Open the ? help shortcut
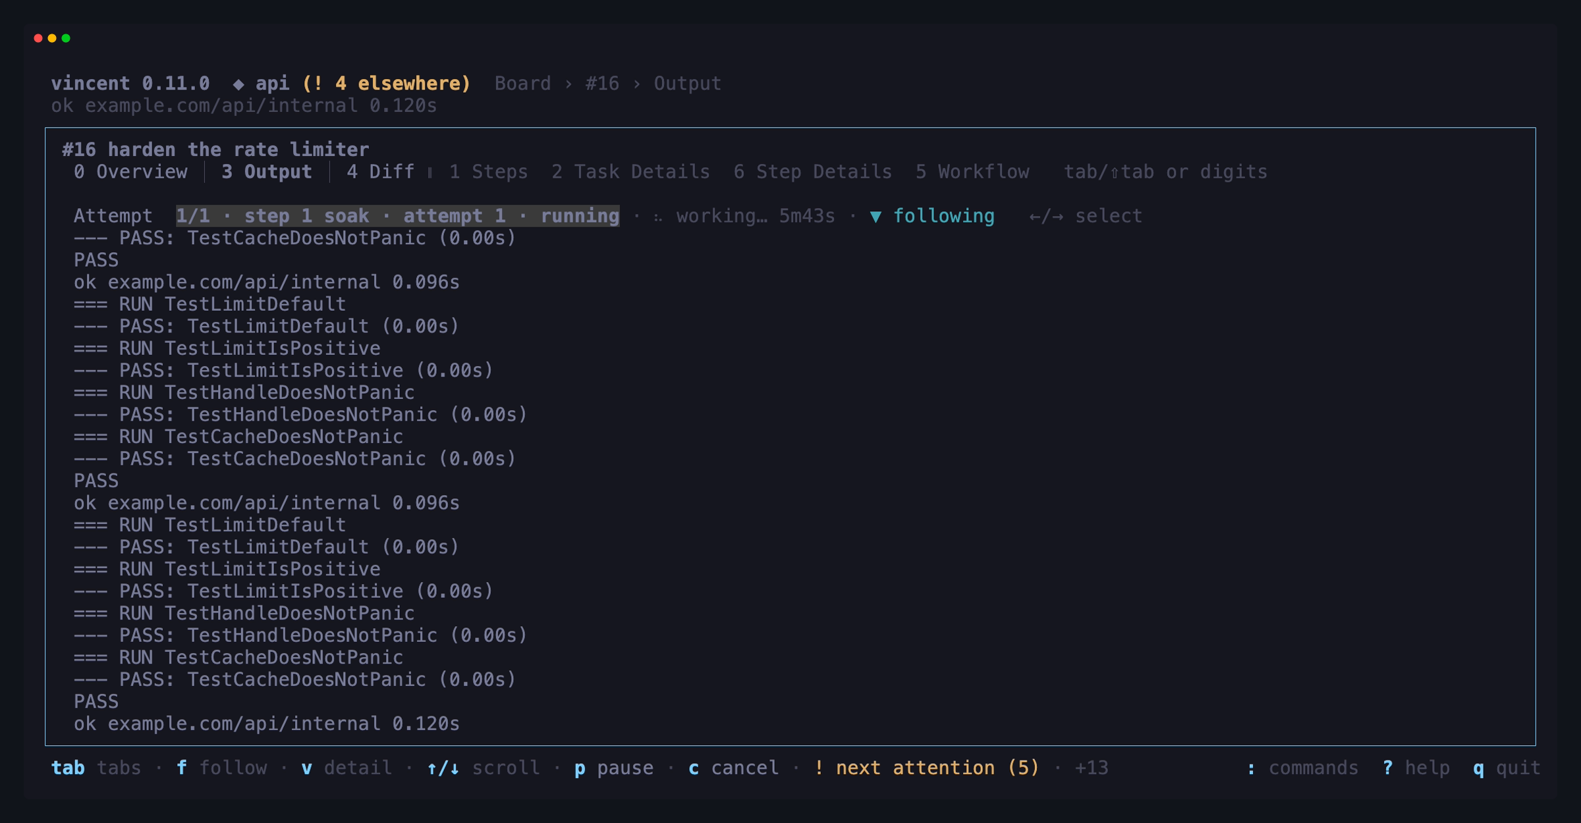The image size is (1581, 823). click(1416, 768)
